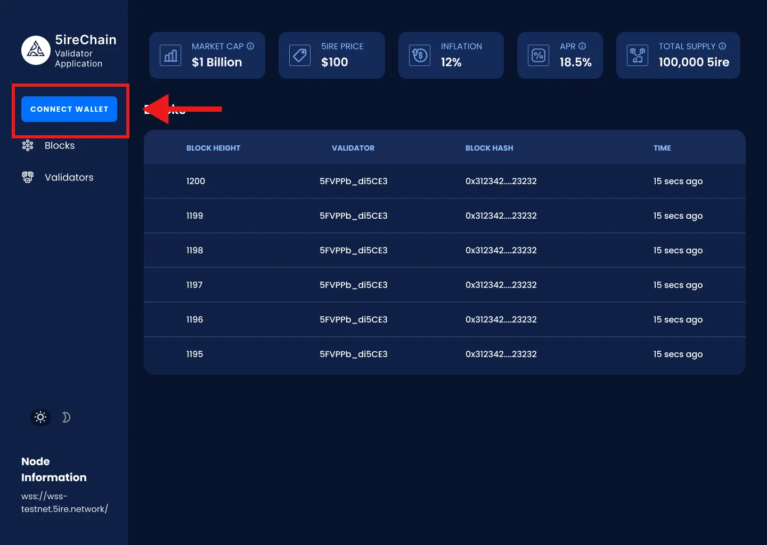
Task: Click block hash in row 1199
Action: (501, 216)
